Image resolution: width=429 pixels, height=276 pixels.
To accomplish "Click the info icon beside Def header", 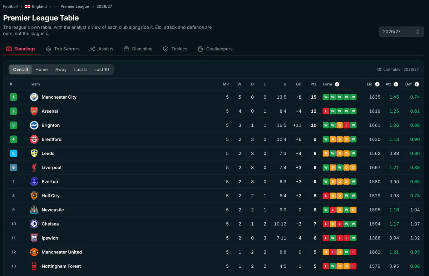I will point(417,84).
